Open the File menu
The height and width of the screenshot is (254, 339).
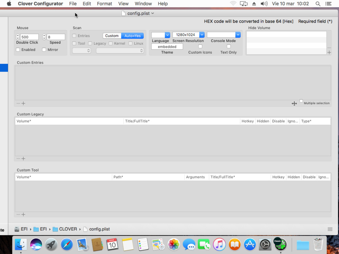[x=73, y=4]
